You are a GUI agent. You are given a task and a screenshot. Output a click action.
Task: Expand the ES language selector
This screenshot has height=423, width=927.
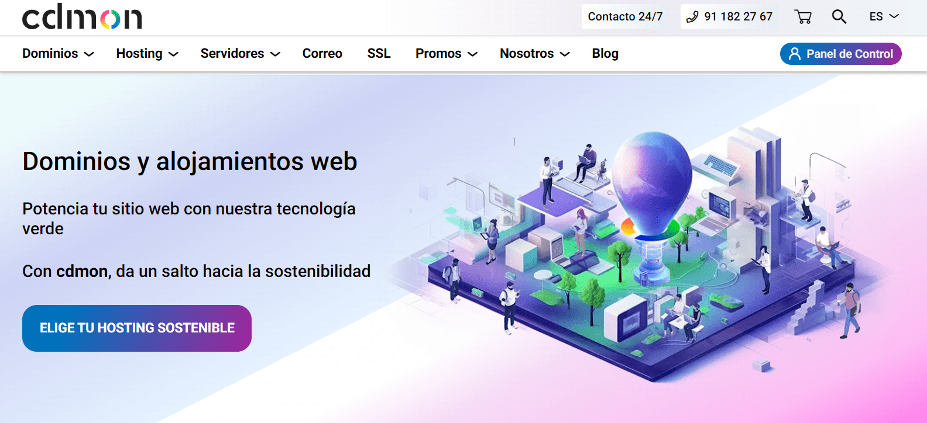click(x=884, y=16)
